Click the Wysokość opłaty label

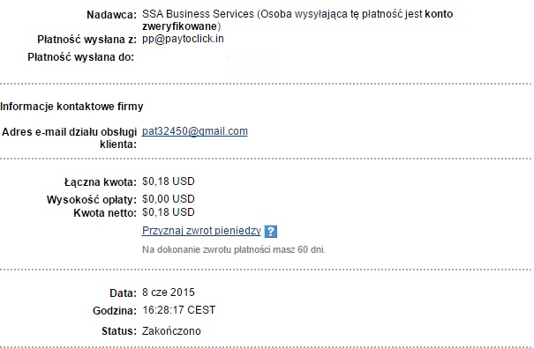(x=92, y=200)
